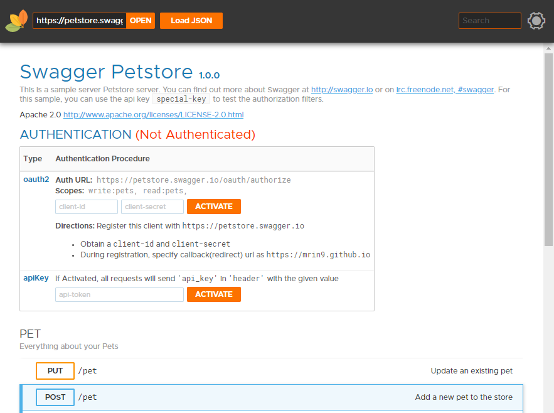Click the spec URL input field
Viewport: 554px width, 413px height.
(80, 21)
